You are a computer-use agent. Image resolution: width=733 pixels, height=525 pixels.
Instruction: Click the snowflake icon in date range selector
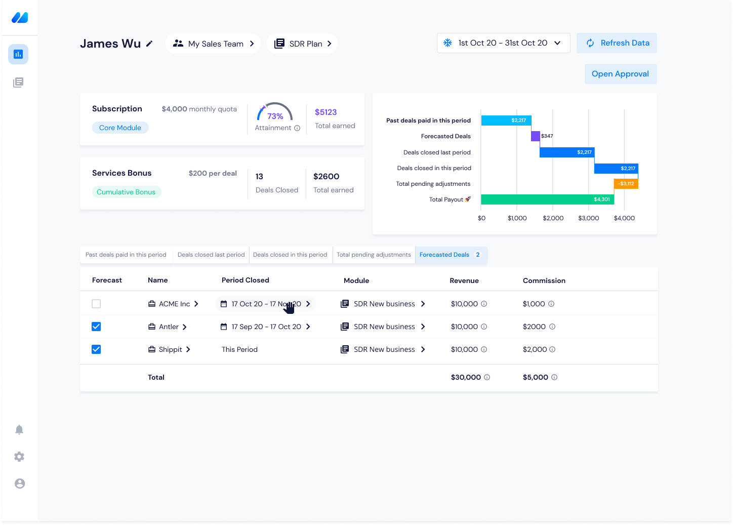click(x=447, y=43)
